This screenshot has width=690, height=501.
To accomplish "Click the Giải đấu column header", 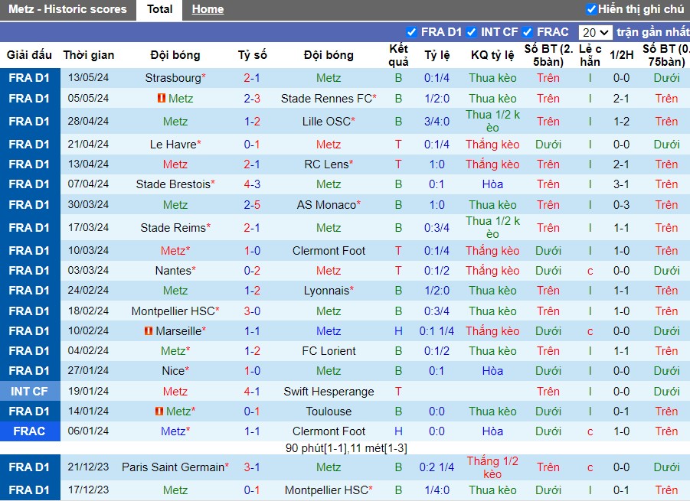I will point(29,55).
